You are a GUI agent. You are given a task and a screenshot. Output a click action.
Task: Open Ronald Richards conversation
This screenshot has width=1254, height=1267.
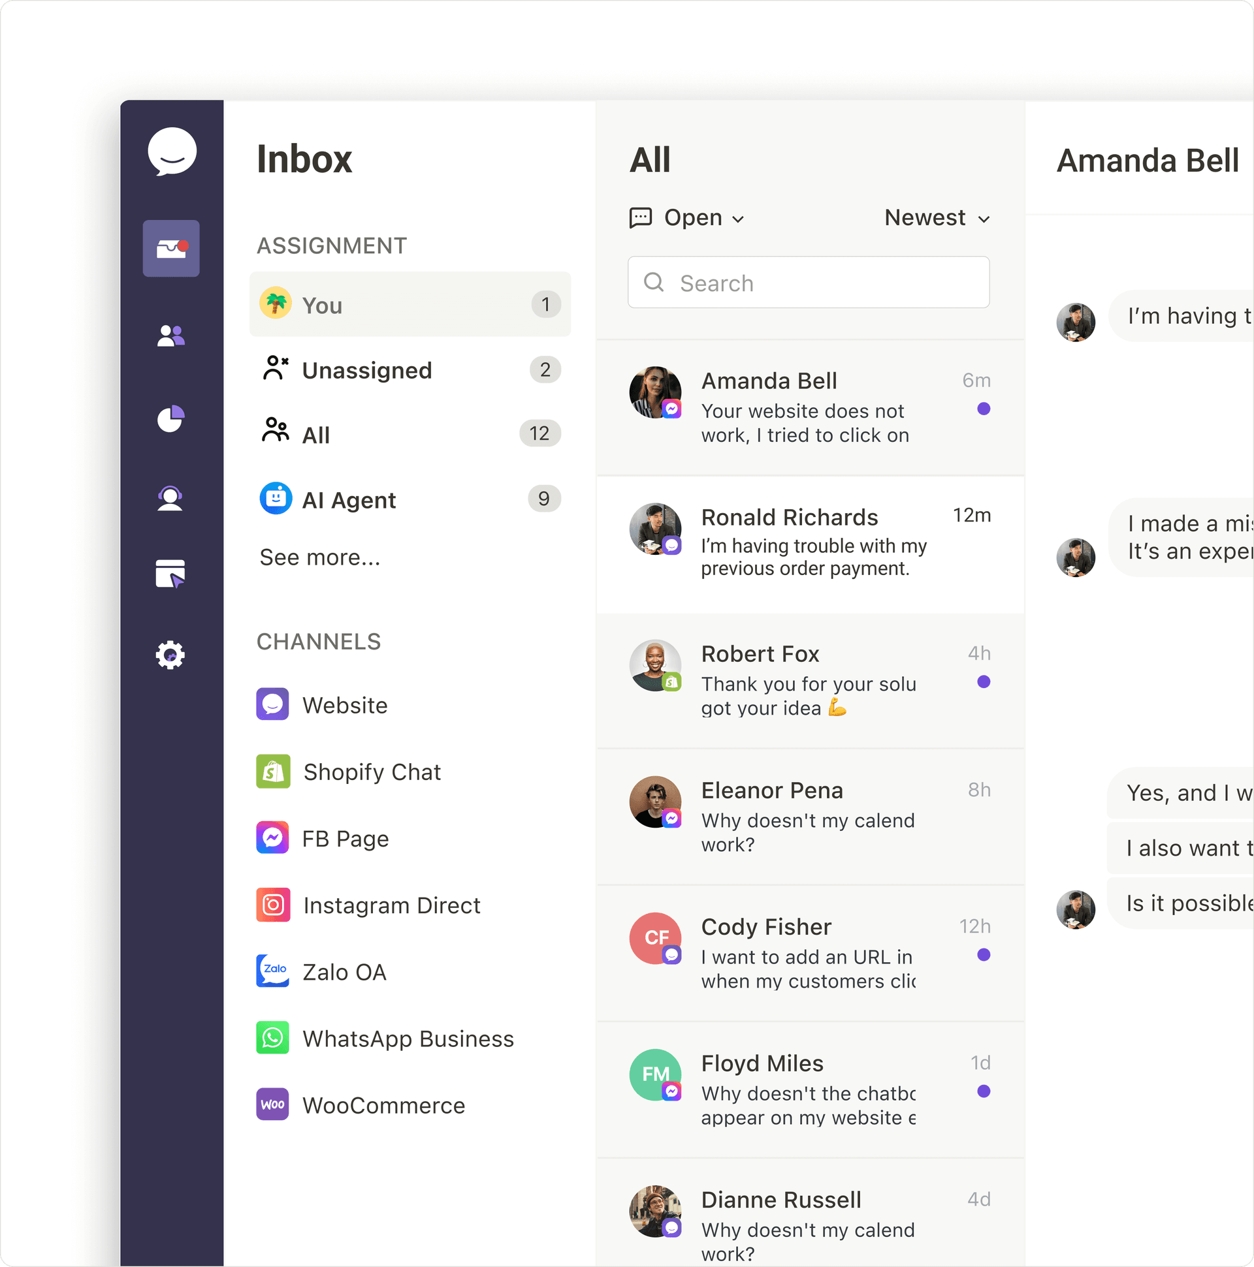point(810,543)
